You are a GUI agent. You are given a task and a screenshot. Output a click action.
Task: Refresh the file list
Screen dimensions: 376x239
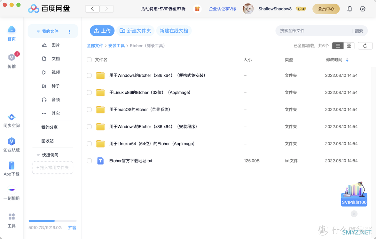(365, 46)
